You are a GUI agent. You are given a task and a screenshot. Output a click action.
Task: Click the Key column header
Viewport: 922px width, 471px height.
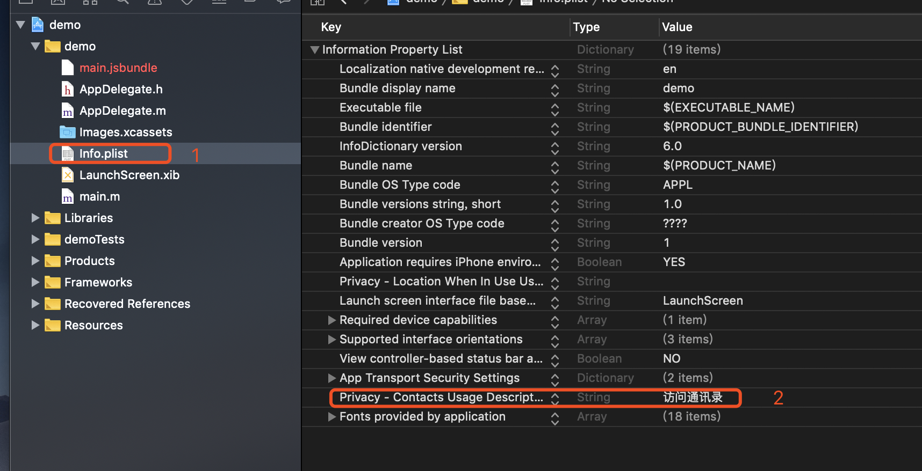coord(331,27)
